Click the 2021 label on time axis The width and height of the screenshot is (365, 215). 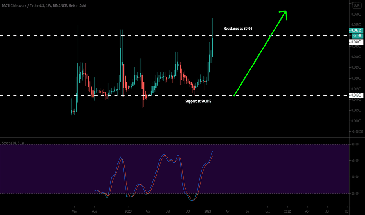[x=208, y=211]
